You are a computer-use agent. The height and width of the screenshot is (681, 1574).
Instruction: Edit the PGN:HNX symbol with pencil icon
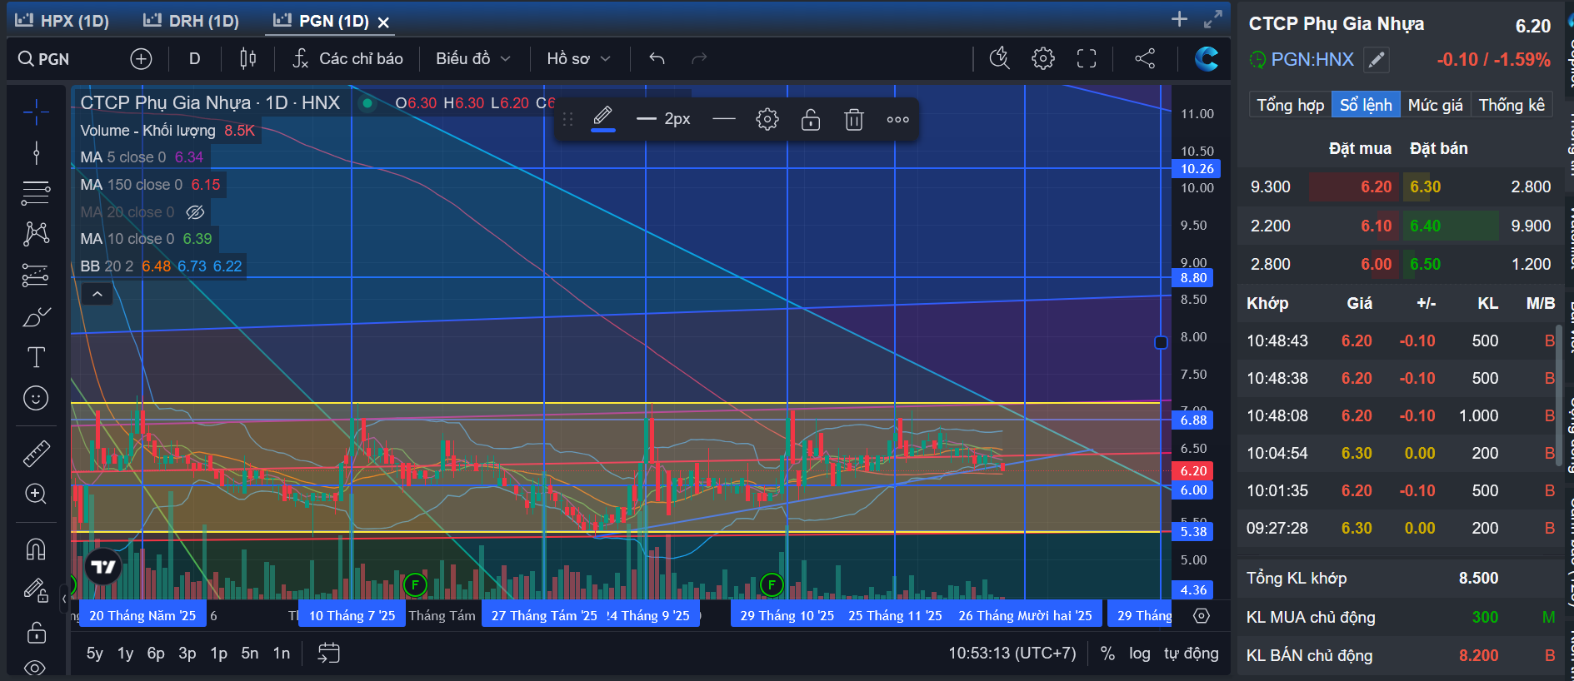[1377, 60]
